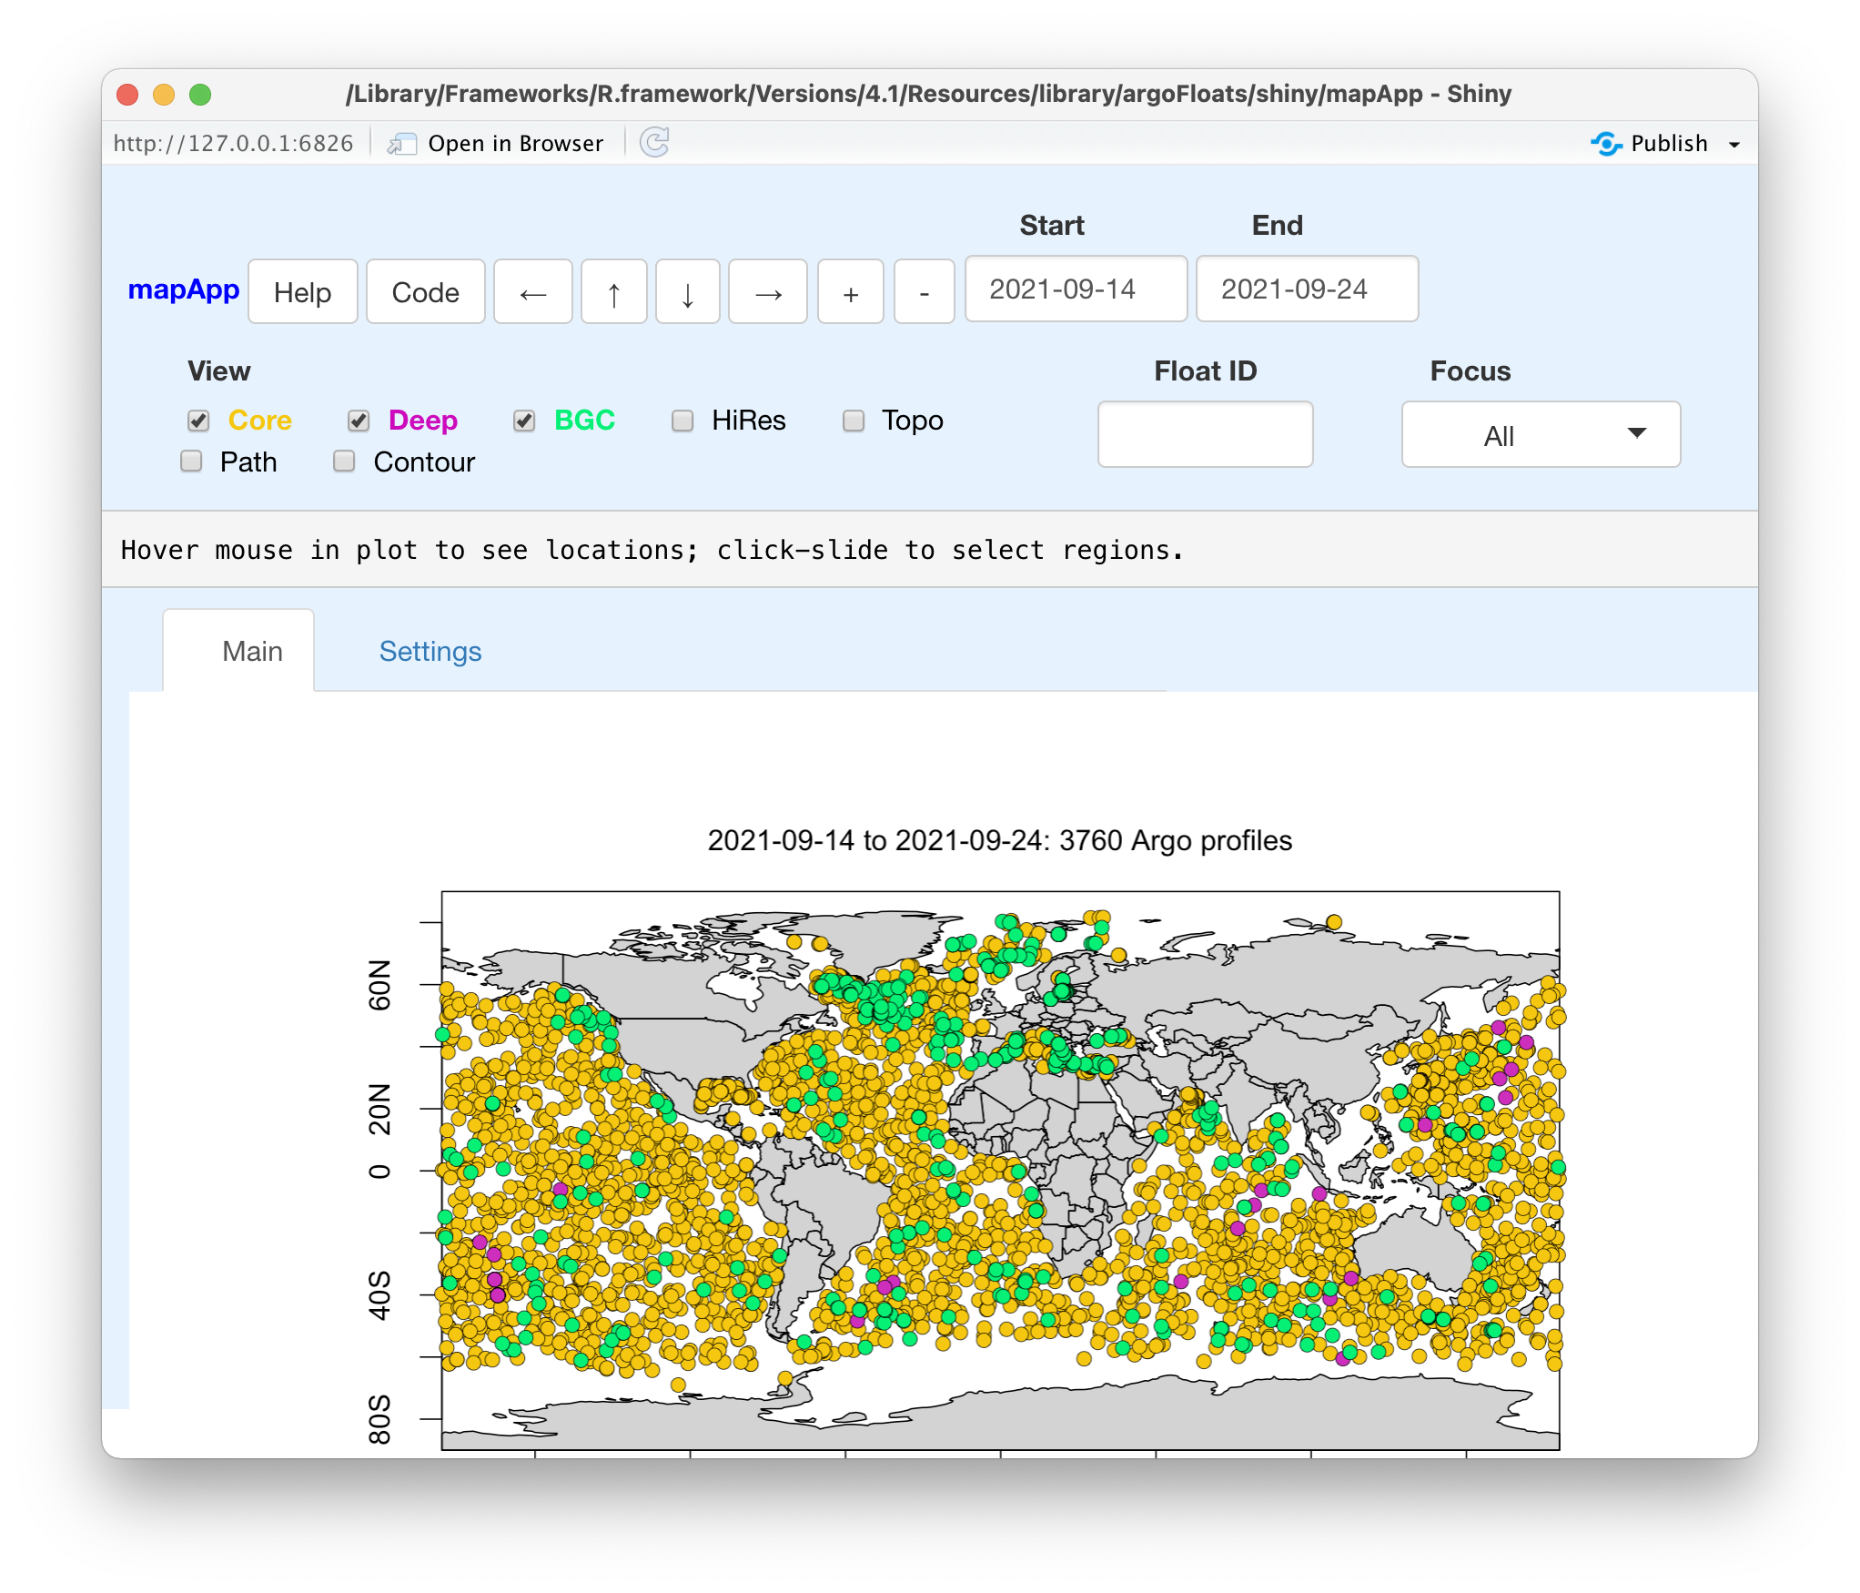Select the Main tab
Screen dimensions: 1860x1593
pos(252,651)
